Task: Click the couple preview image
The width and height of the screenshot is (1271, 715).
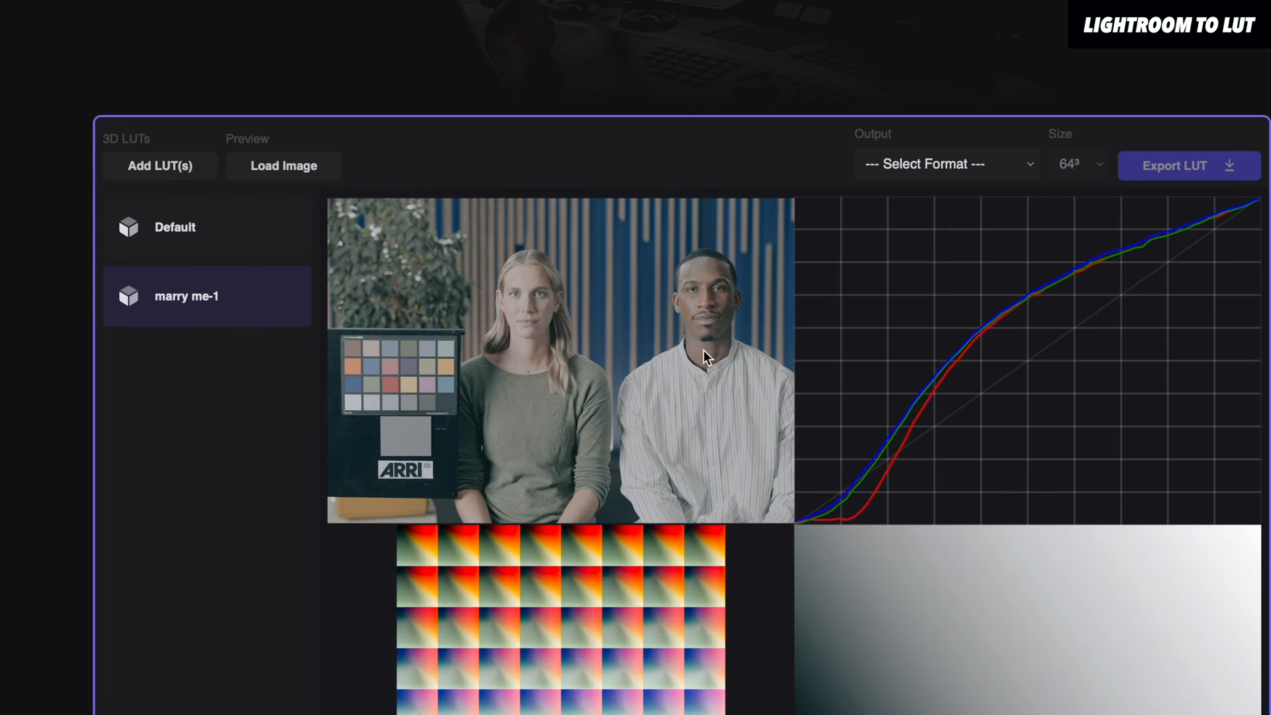Action: coord(561,361)
